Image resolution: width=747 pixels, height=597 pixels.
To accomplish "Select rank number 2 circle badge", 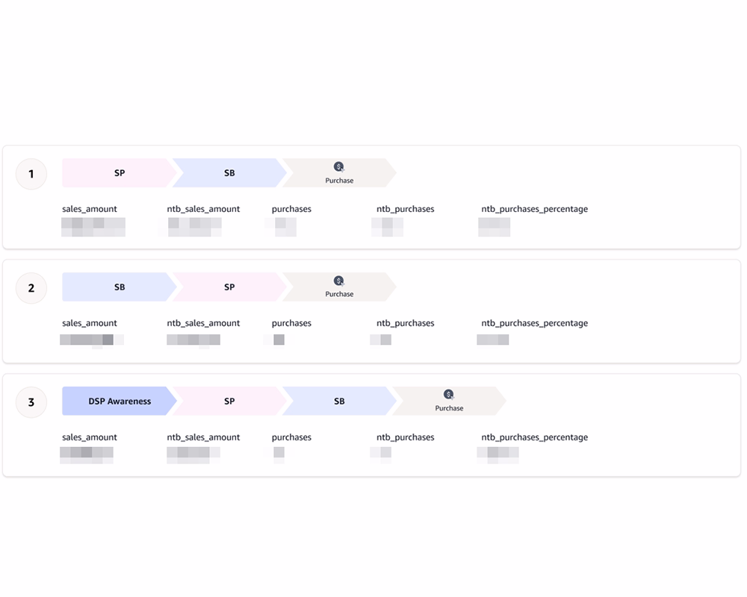I will pos(31,288).
